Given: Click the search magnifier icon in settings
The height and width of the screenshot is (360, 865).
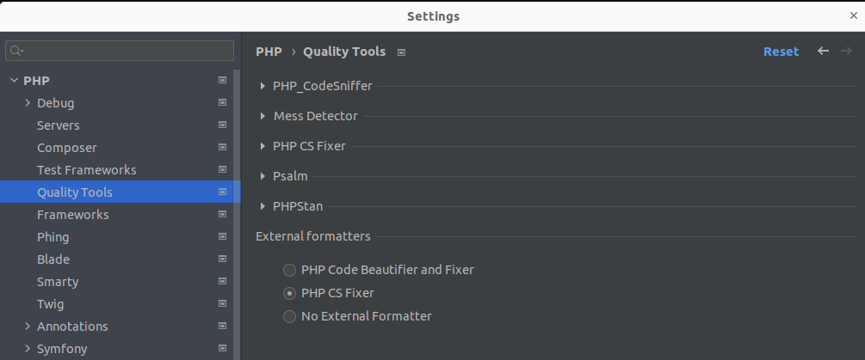Looking at the screenshot, I should (15, 51).
